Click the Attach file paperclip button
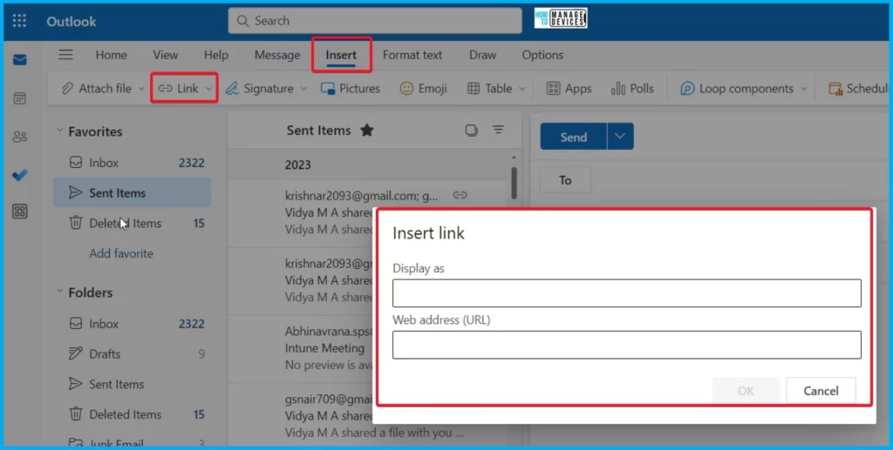 coord(97,88)
